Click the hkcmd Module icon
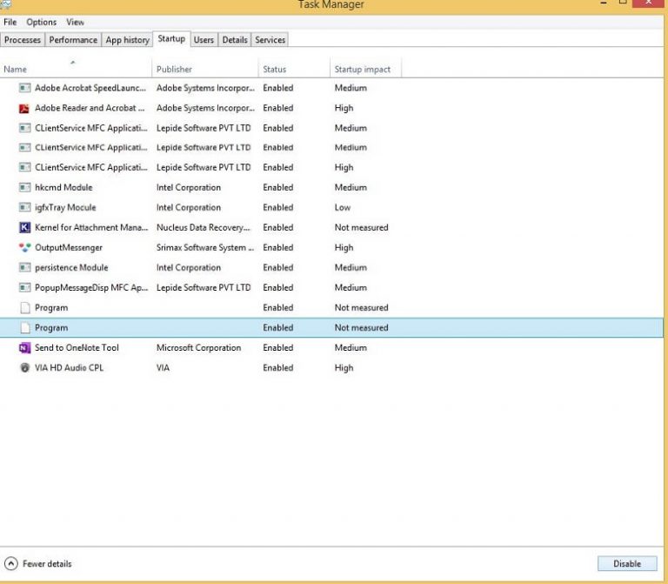The height and width of the screenshot is (584, 668). (x=24, y=188)
